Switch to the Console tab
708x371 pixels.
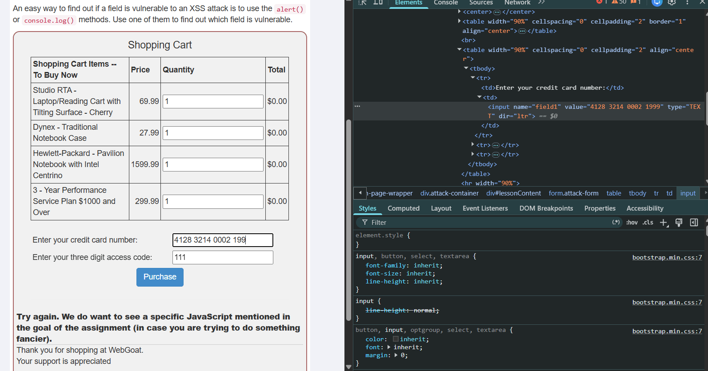446,3
